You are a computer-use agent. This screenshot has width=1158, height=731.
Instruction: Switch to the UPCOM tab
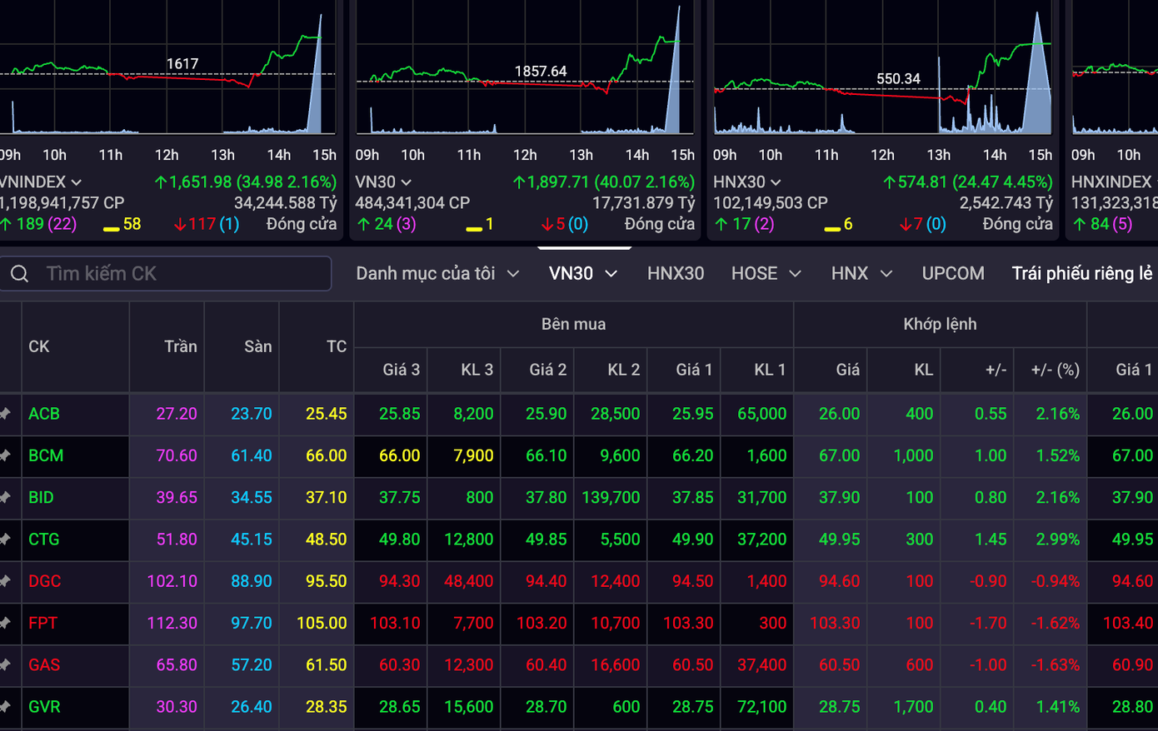click(x=953, y=274)
